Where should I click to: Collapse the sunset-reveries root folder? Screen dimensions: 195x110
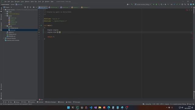(4, 10)
